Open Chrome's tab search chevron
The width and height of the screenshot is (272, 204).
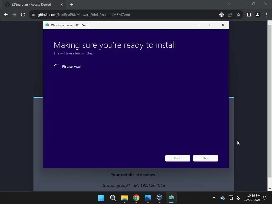click(x=229, y=4)
